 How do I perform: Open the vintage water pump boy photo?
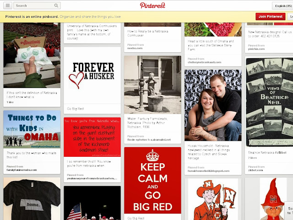(x=152, y=85)
